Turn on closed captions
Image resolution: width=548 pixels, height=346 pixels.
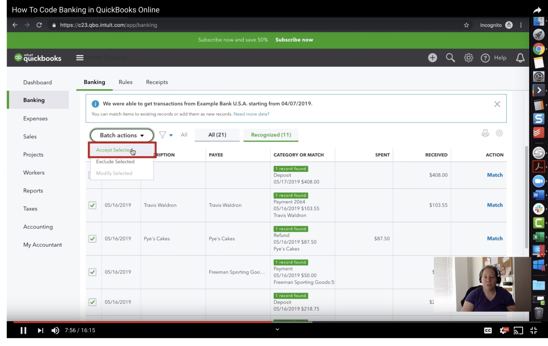(488, 330)
